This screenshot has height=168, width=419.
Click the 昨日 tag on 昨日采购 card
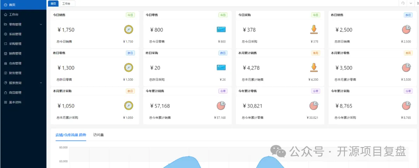tap(223, 53)
